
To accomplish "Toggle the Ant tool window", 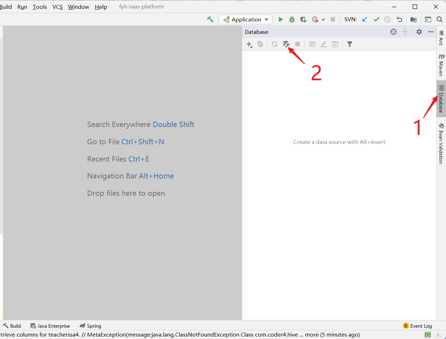I will pyautogui.click(x=441, y=37).
